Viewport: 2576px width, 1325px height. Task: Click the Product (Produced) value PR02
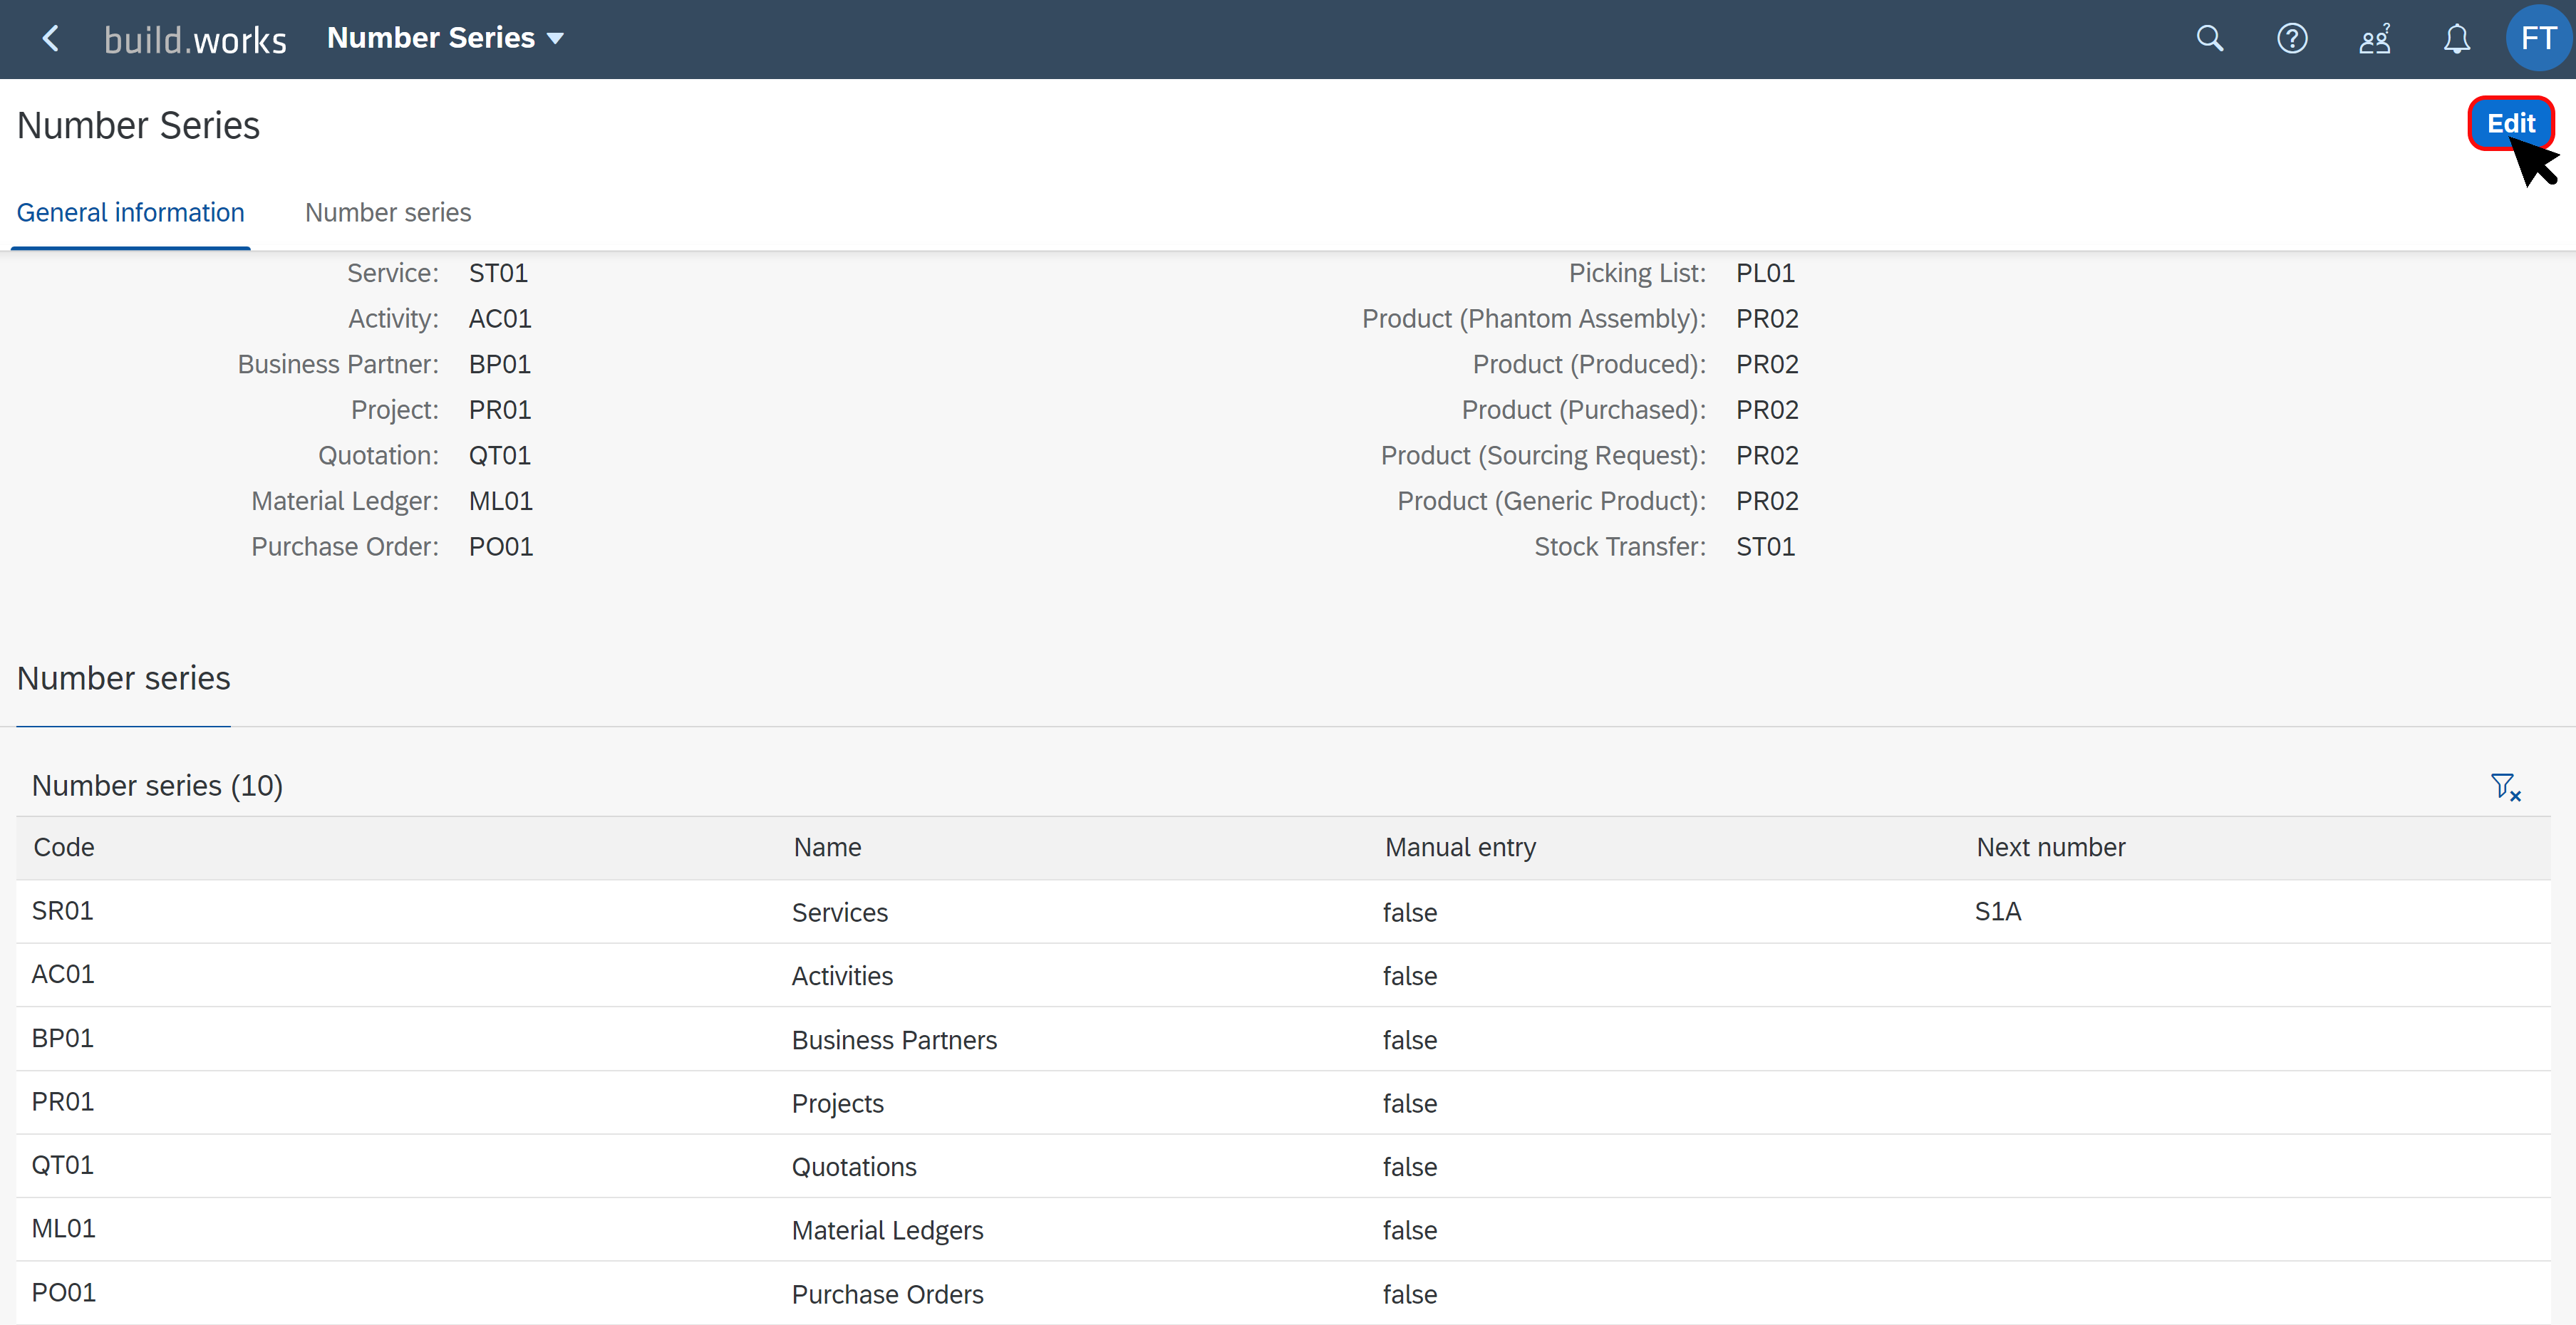1767,364
